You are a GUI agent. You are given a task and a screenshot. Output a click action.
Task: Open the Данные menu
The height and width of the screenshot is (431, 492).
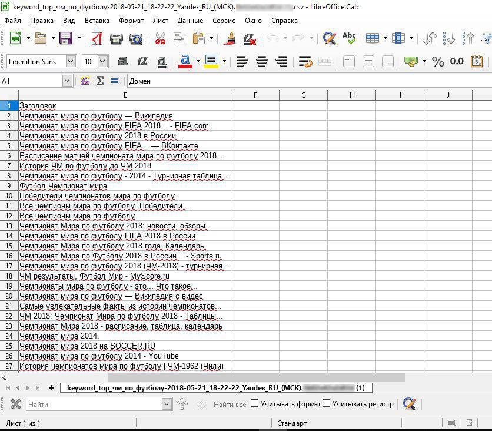190,21
